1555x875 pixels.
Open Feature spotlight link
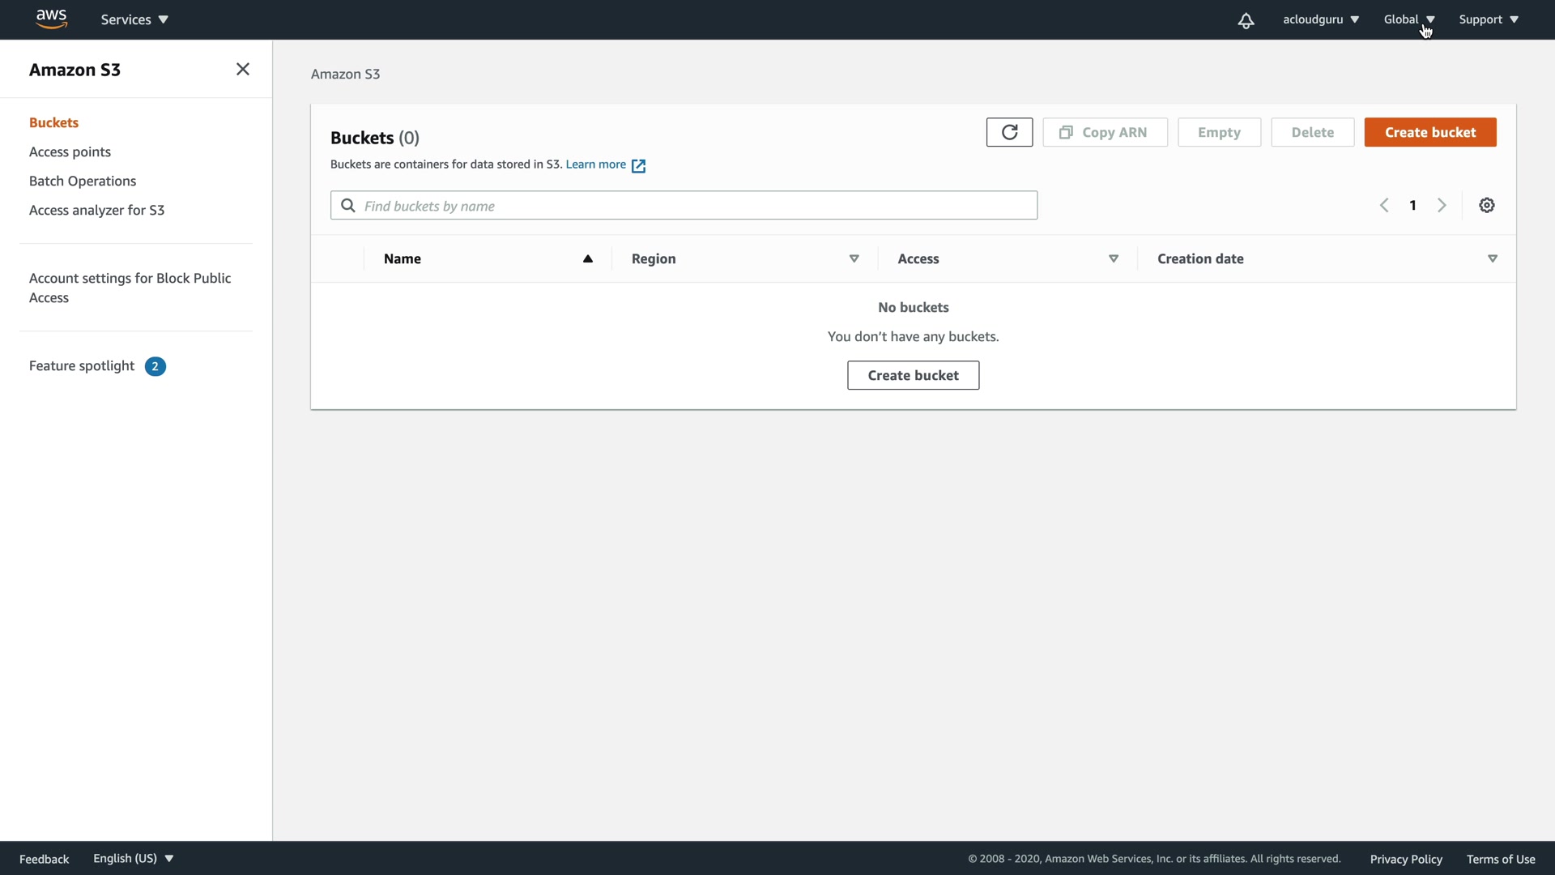coord(82,366)
